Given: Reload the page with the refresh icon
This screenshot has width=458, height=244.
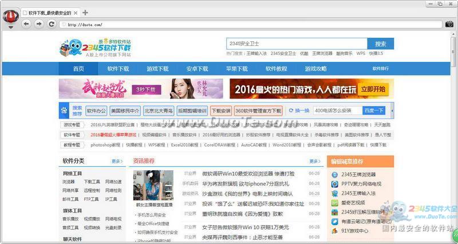Looking at the screenshot, I should (52, 24).
